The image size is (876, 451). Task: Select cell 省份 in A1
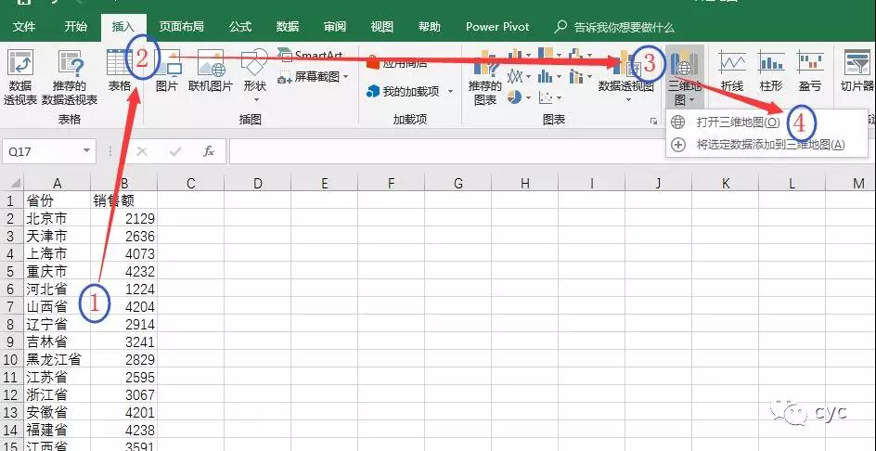57,200
